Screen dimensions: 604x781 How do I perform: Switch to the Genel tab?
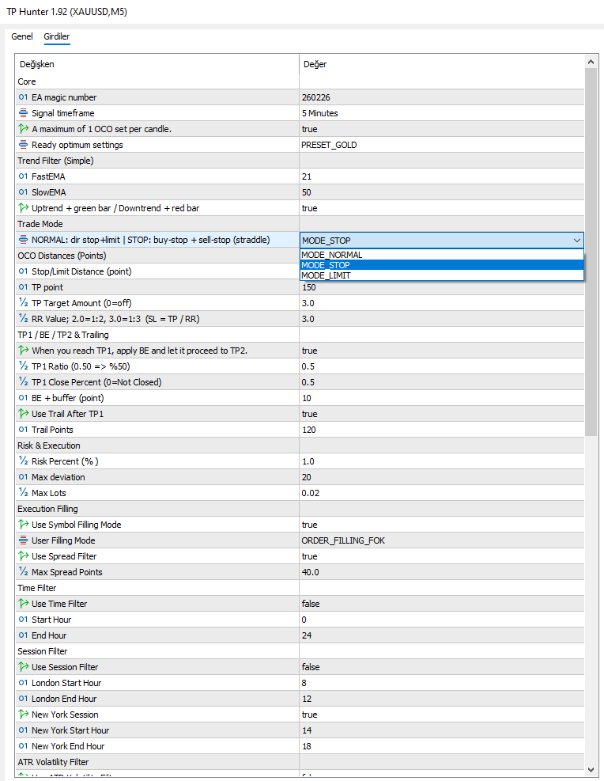click(x=22, y=36)
